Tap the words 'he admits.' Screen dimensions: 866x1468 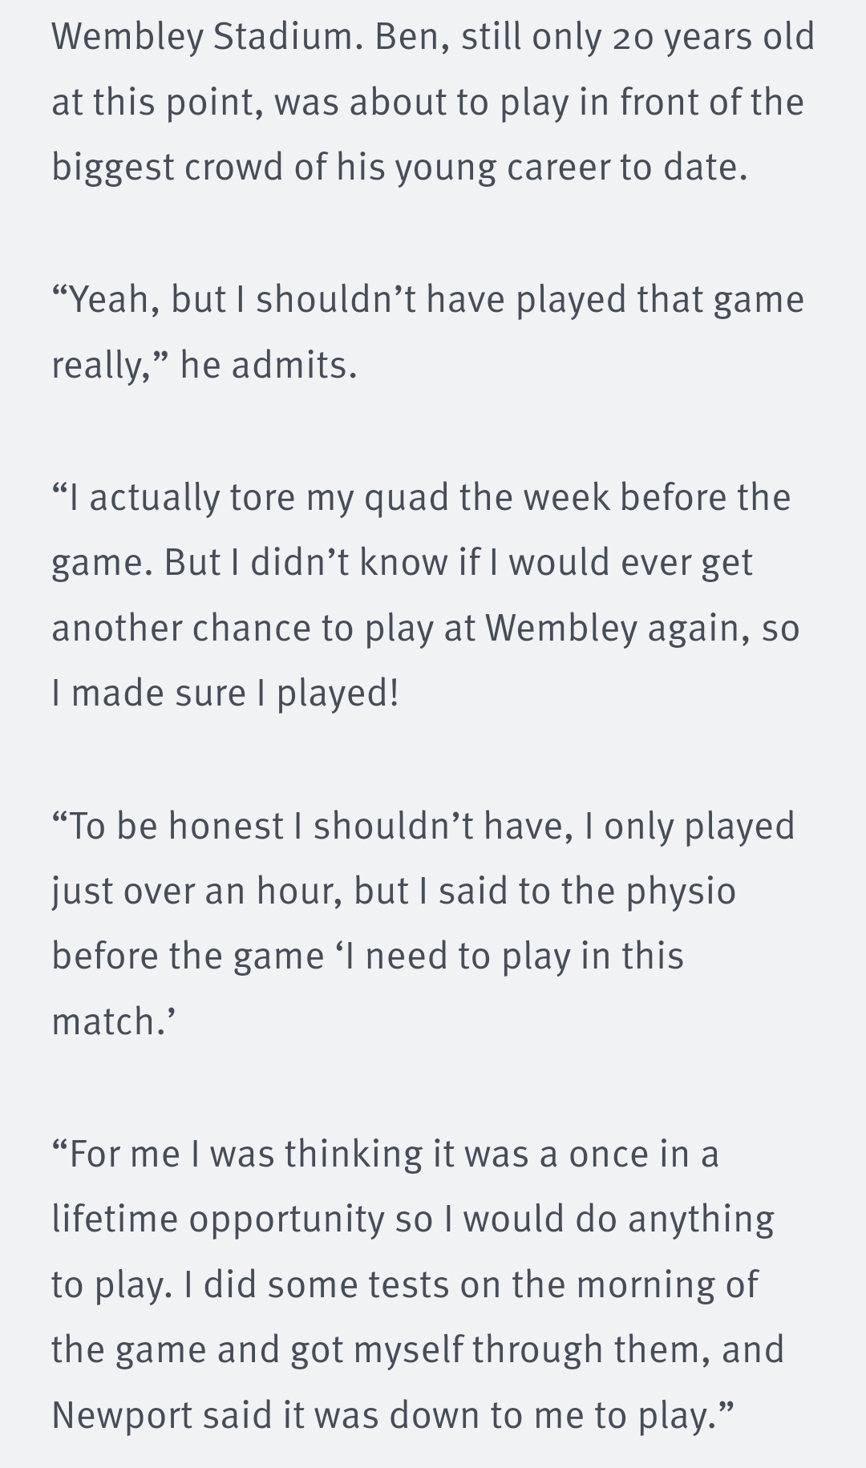point(269,366)
